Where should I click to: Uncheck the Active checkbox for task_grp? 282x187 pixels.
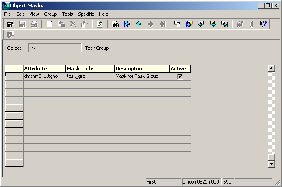(180, 76)
